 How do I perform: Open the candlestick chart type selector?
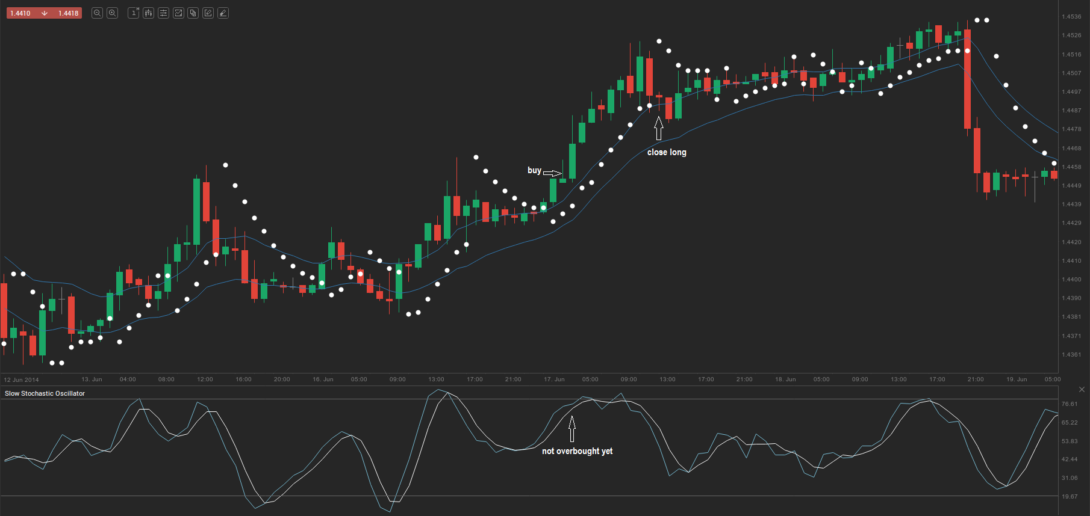coord(148,13)
